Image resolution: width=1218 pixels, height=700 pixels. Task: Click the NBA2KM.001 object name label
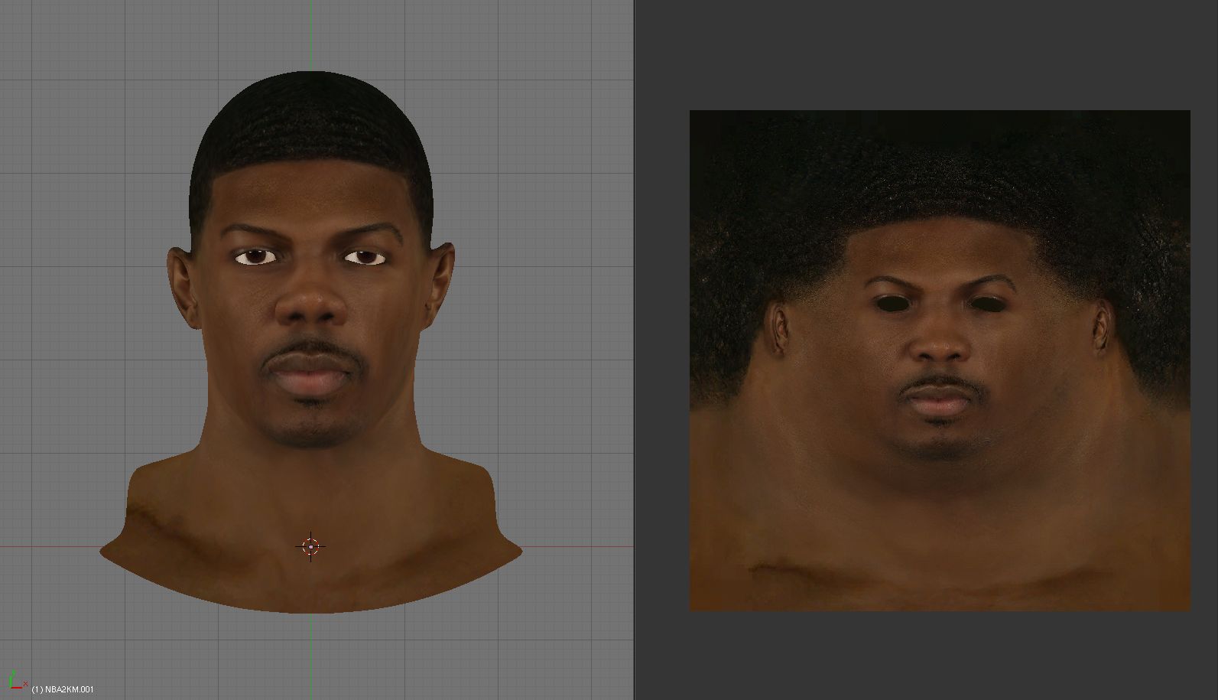point(63,689)
